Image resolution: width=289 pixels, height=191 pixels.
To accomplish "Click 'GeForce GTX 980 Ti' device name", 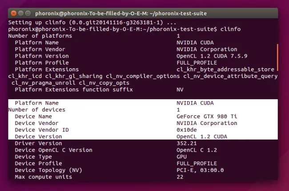I will coord(207,117).
